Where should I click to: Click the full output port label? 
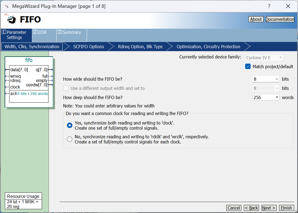[45, 76]
